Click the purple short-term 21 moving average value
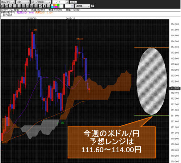Screen dimensions: 181x163 tap(26, 13)
